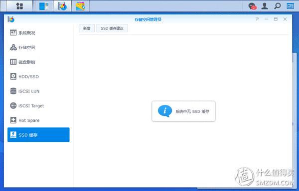
Task: Click the 存储空间 volume icon
Action: (13, 47)
